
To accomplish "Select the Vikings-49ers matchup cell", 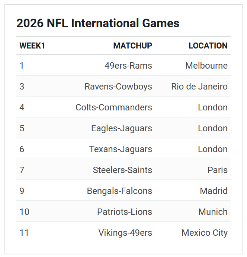I will (125, 233).
